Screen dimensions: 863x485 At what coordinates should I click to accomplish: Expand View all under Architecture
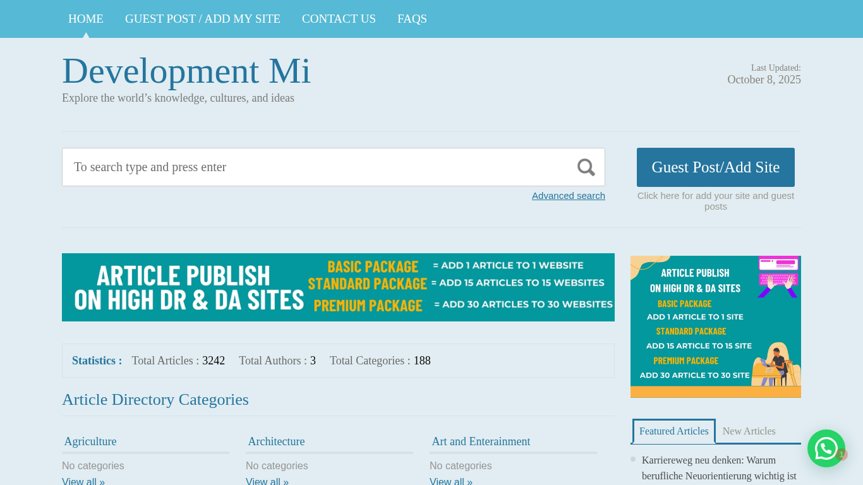point(267,481)
